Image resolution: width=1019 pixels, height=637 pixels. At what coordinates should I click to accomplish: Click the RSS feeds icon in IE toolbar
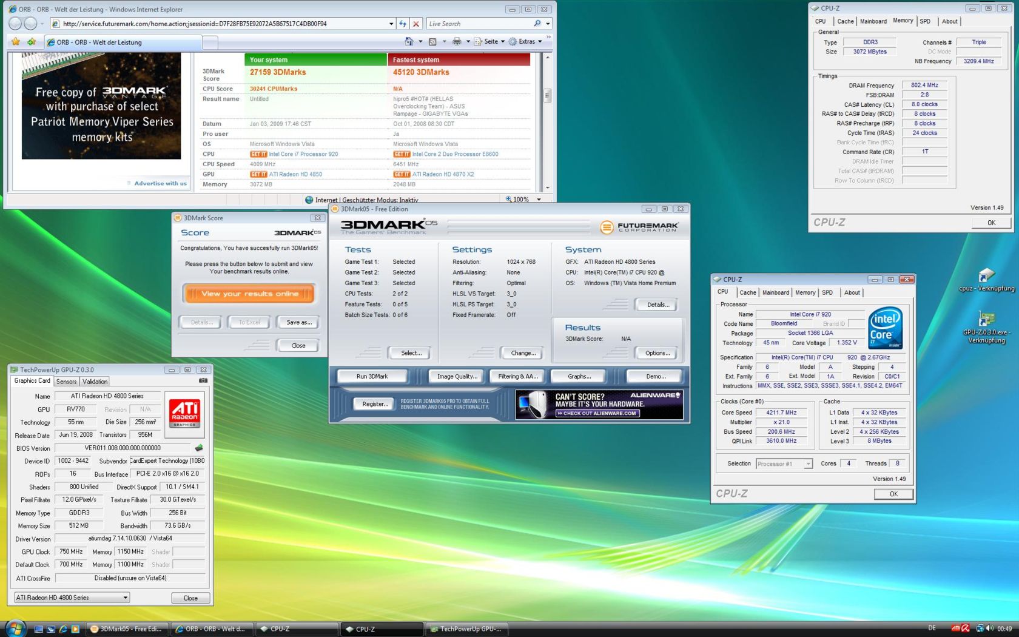coord(432,41)
